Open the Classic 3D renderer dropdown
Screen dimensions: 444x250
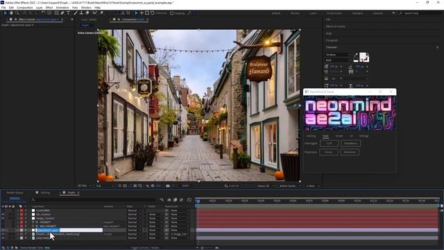tap(265, 186)
